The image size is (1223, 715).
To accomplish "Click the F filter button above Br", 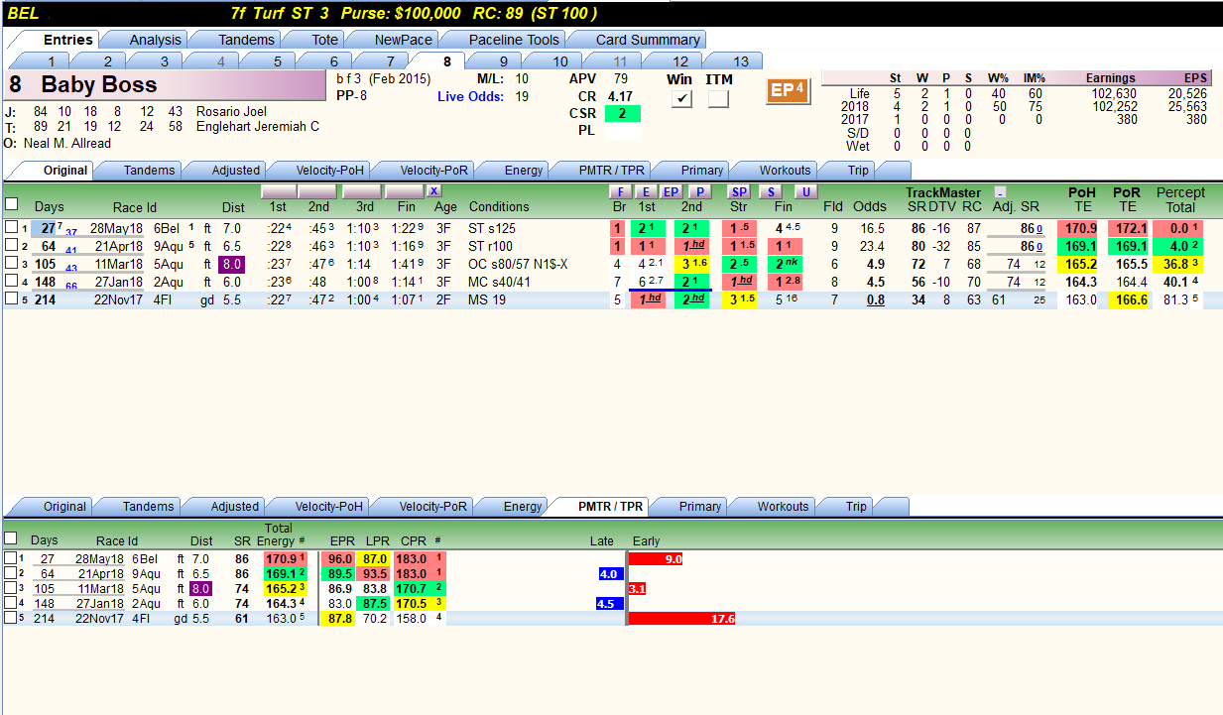I will (x=620, y=191).
